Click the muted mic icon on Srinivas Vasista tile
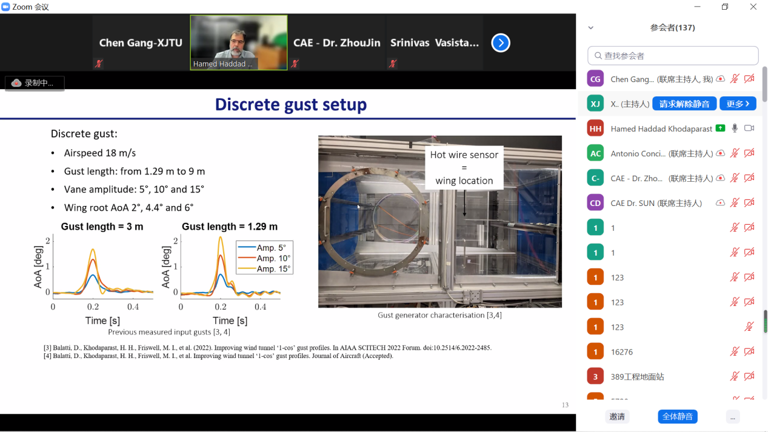768x432 pixels. [393, 64]
